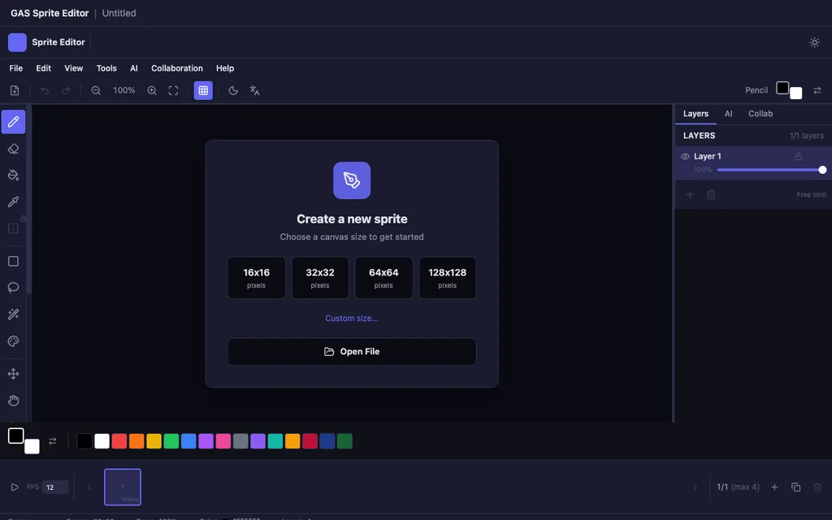Switch to the Collab tab

[x=760, y=114]
